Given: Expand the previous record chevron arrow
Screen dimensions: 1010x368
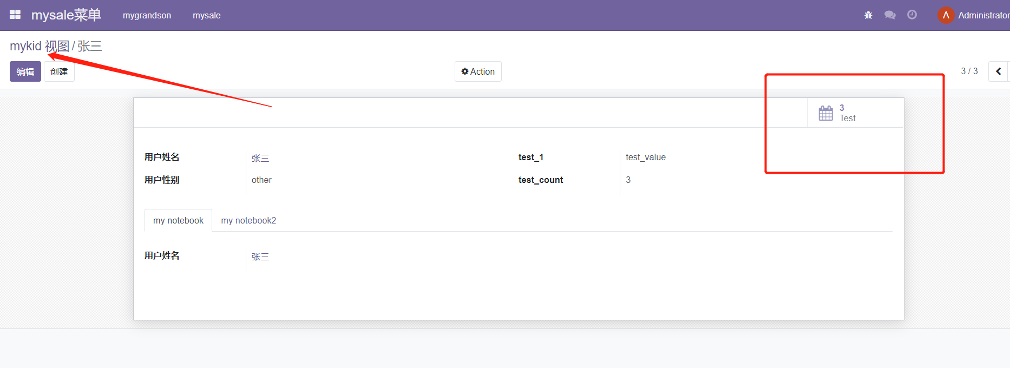Looking at the screenshot, I should [999, 71].
